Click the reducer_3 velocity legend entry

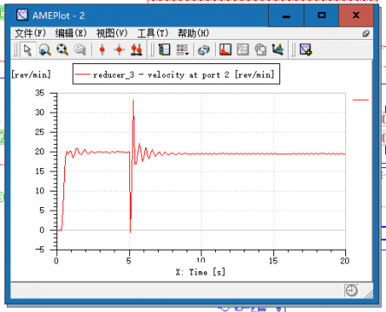(176, 75)
